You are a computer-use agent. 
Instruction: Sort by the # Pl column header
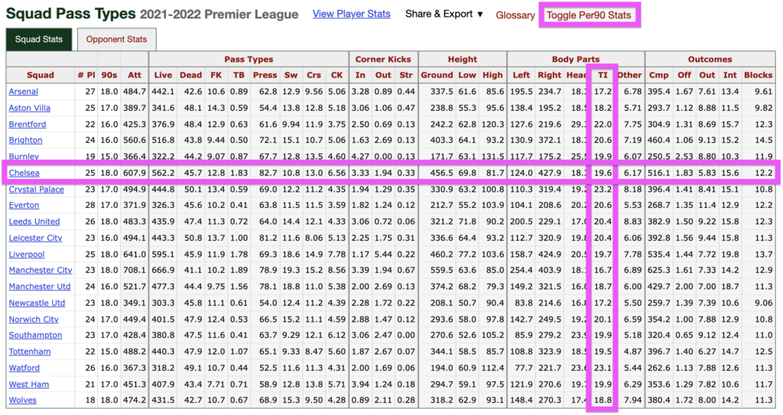click(x=86, y=75)
